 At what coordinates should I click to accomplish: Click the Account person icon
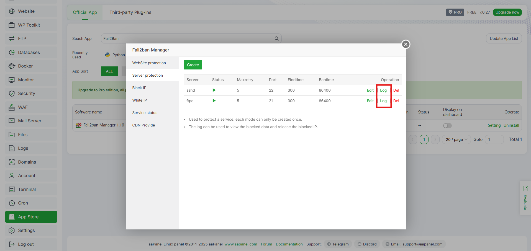point(12,175)
